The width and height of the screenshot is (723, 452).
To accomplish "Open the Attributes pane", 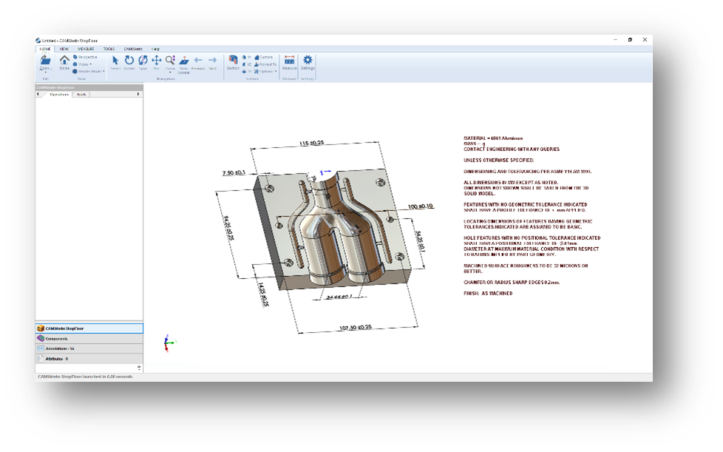I will 89,358.
